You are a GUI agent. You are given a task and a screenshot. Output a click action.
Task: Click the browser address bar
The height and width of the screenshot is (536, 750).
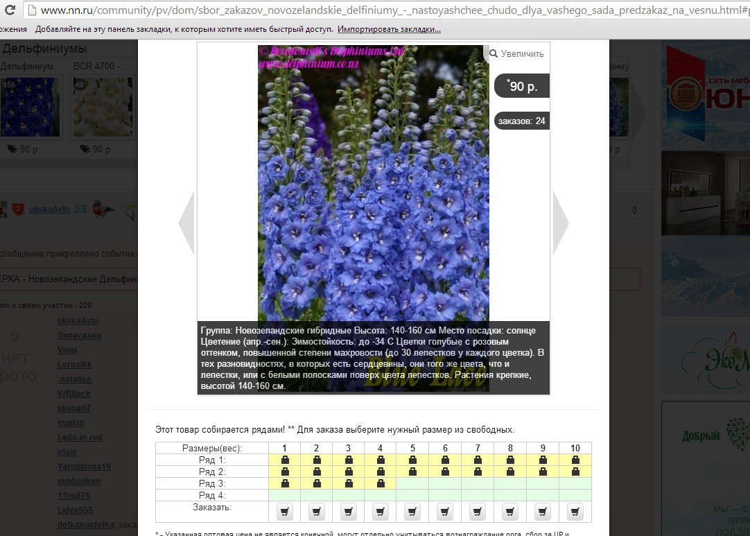click(387, 10)
